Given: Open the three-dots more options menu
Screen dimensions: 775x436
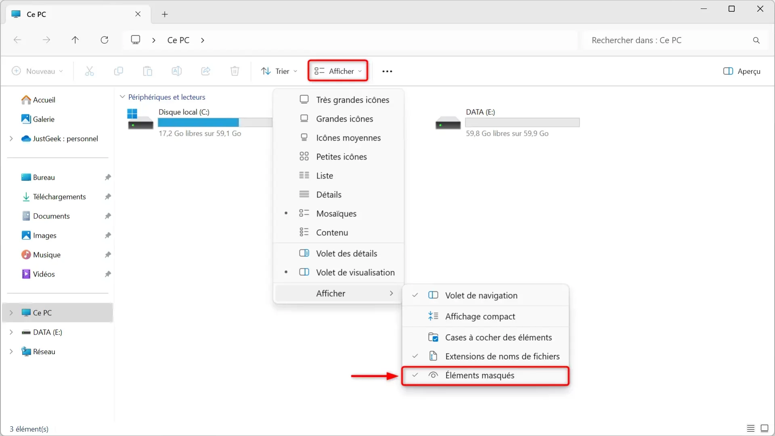Looking at the screenshot, I should coord(387,71).
